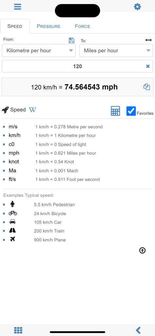Click '105 km/h Car' text
Viewport: 155px width, 336px height.
pos(48,222)
